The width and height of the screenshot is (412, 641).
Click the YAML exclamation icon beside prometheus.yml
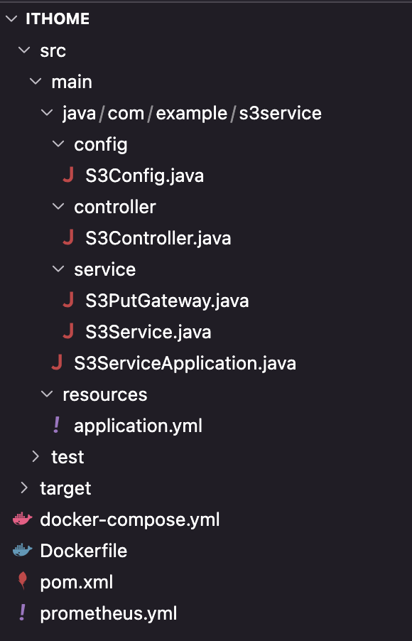click(x=23, y=613)
